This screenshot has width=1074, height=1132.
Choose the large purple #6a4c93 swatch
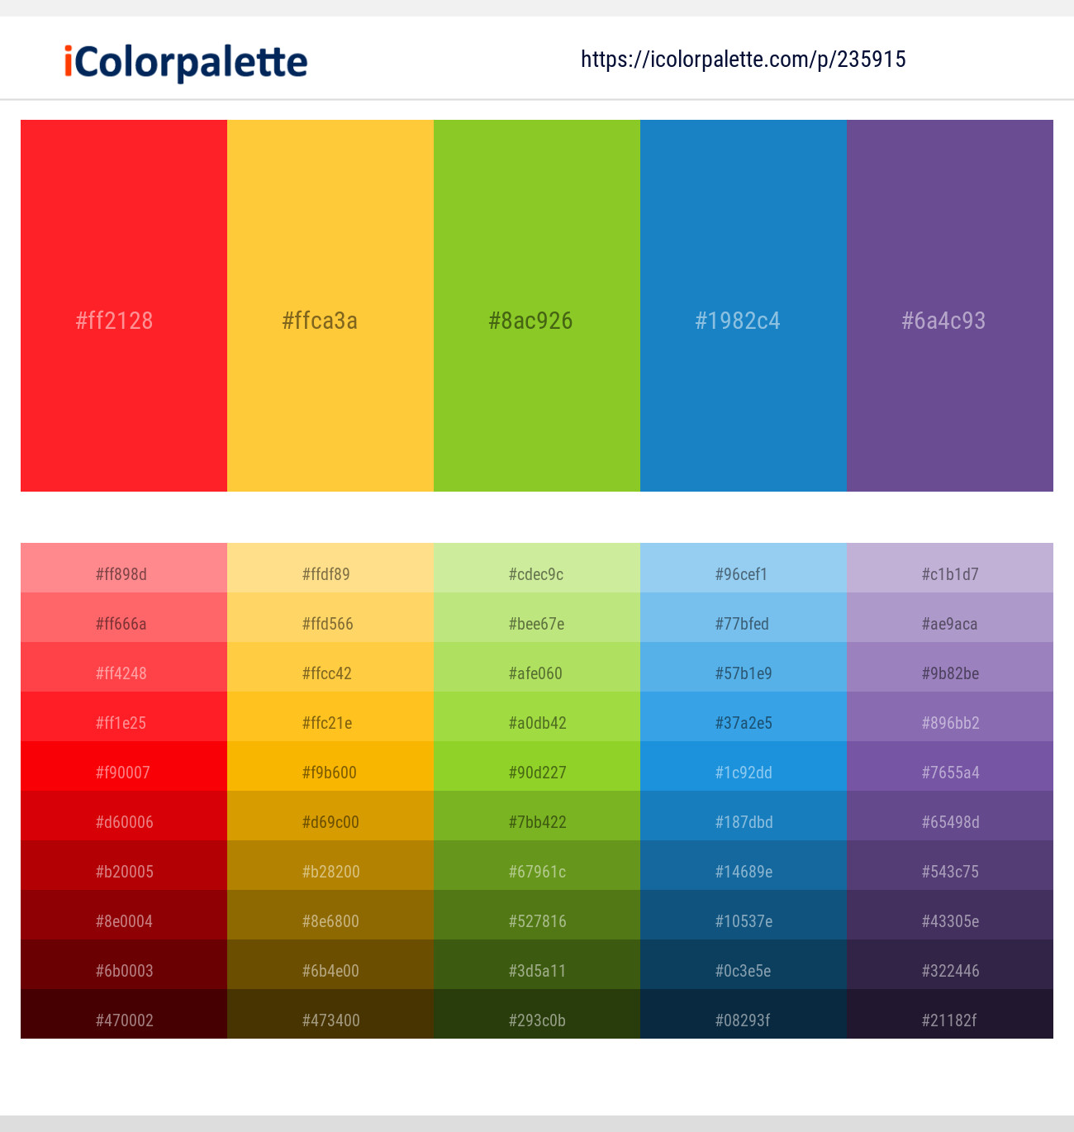[x=950, y=306]
